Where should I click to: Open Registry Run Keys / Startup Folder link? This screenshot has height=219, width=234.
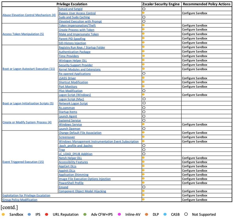pos(82,47)
